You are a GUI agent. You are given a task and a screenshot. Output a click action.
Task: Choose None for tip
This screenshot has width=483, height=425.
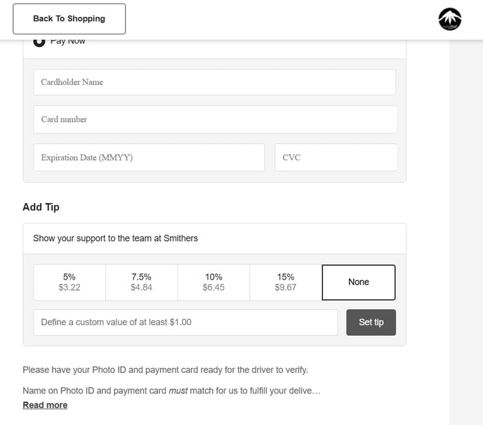click(x=358, y=282)
